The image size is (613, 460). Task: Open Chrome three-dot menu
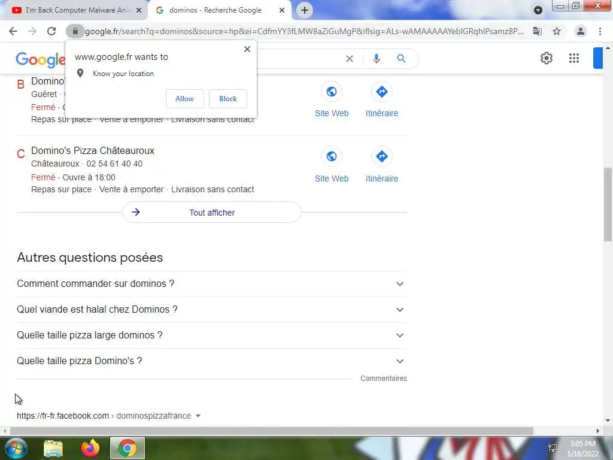[x=600, y=31]
